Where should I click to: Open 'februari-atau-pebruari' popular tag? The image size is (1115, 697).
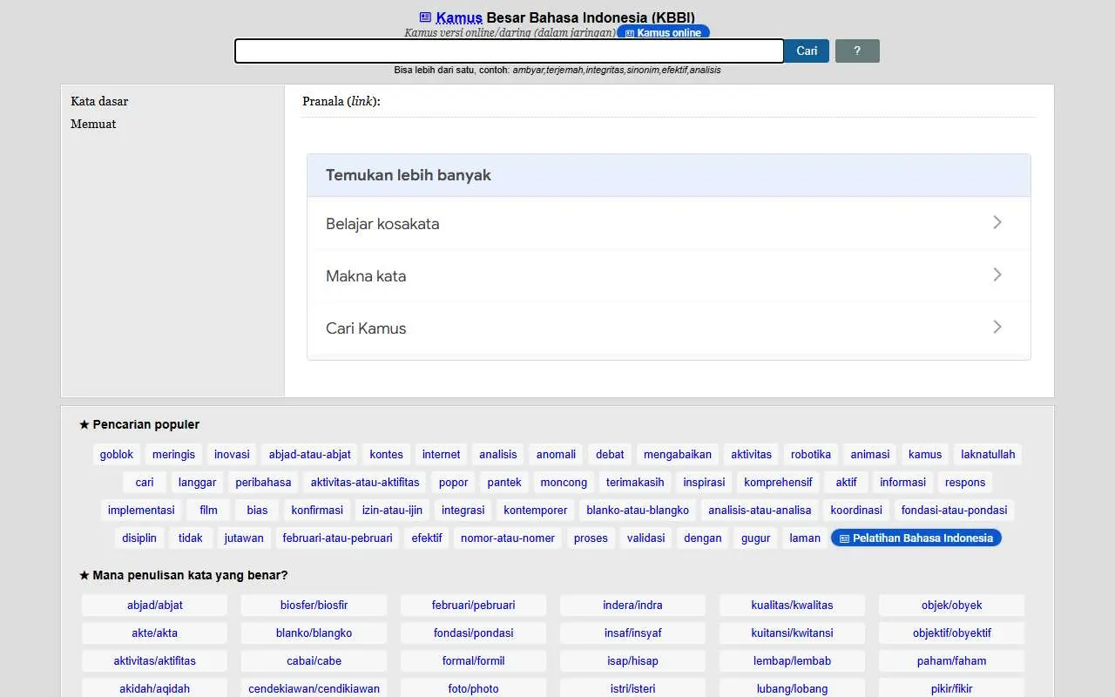337,538
